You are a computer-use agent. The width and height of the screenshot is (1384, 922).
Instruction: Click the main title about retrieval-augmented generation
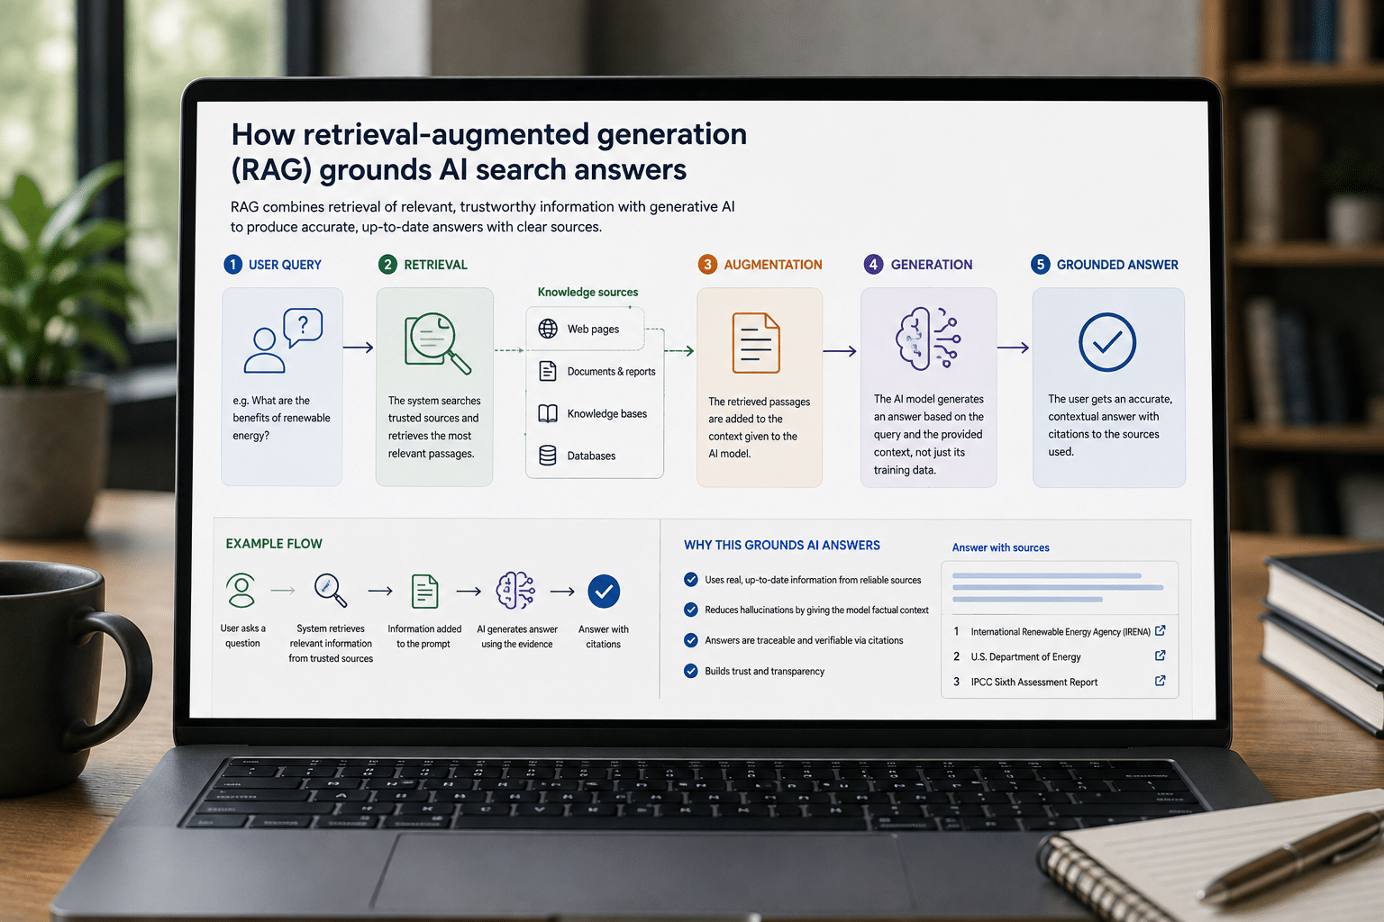489,151
